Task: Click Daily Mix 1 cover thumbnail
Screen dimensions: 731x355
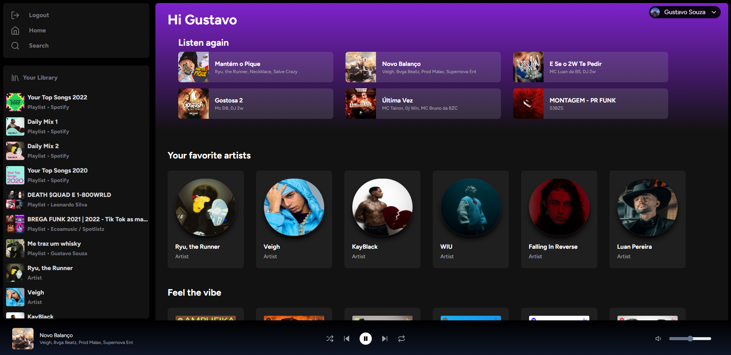Action: coord(15,126)
